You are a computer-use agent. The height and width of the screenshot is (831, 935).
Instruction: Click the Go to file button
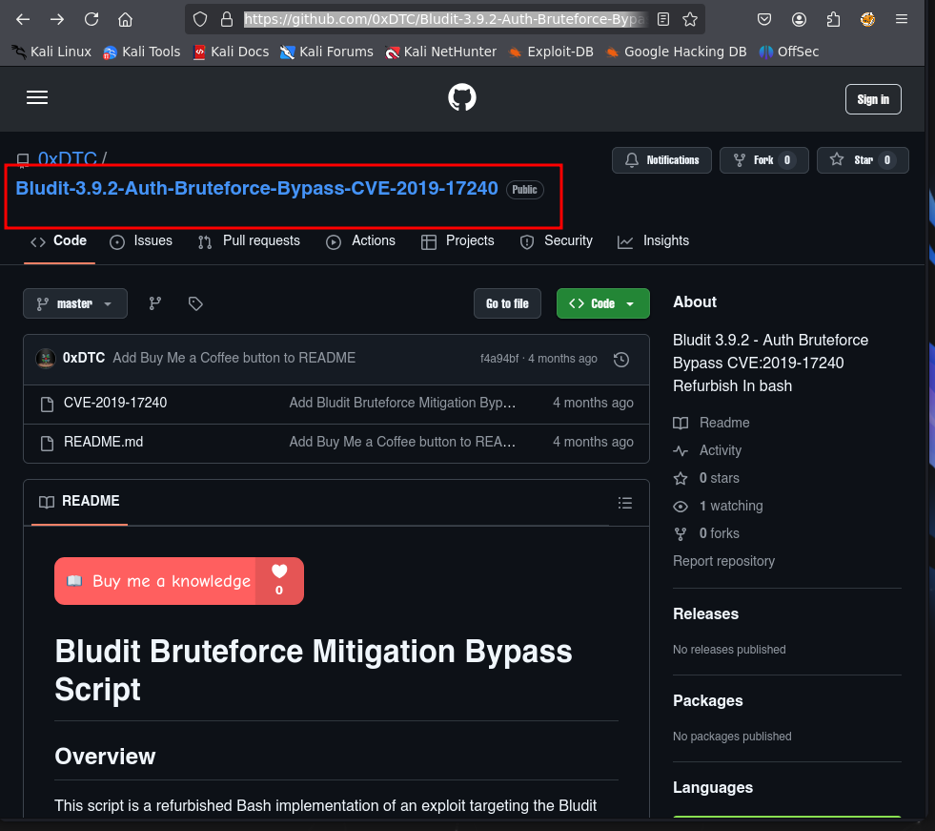click(507, 303)
